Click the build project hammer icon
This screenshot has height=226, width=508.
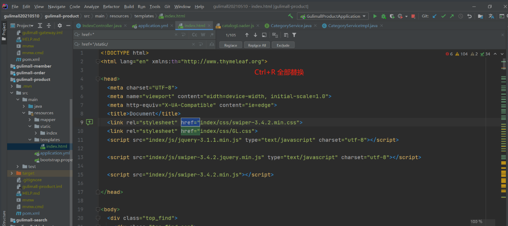pyautogui.click(x=291, y=16)
